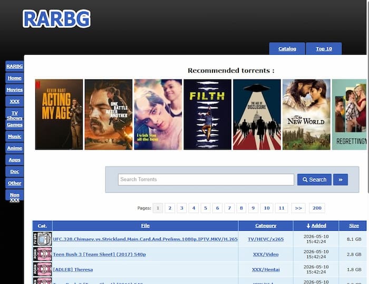The width and height of the screenshot is (369, 284).
Task: Open One Battle After Another poster
Action: 109,114
